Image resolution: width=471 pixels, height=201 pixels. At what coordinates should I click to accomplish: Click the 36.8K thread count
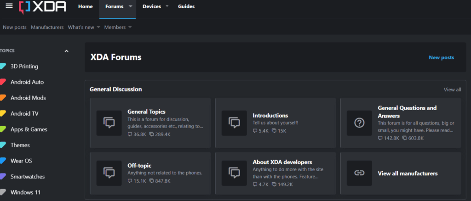[x=140, y=134]
